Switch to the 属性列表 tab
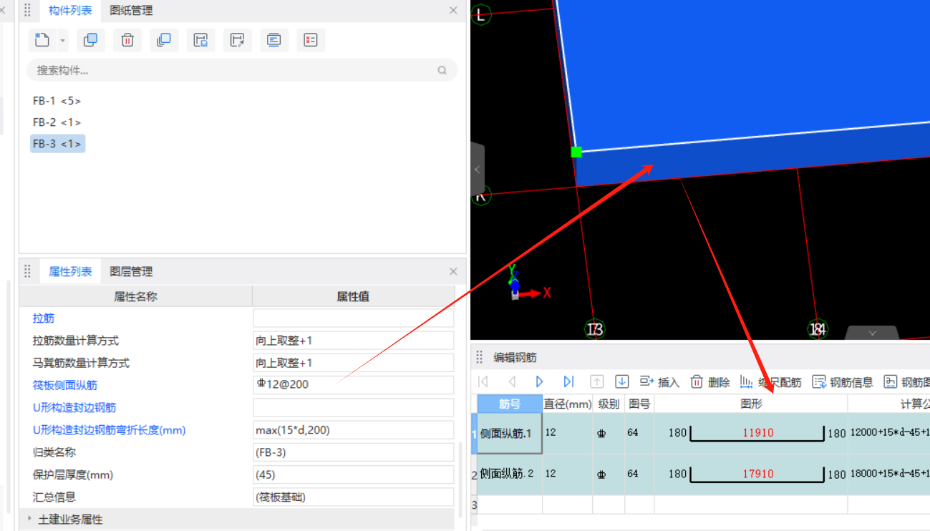The height and width of the screenshot is (531, 930). point(70,271)
